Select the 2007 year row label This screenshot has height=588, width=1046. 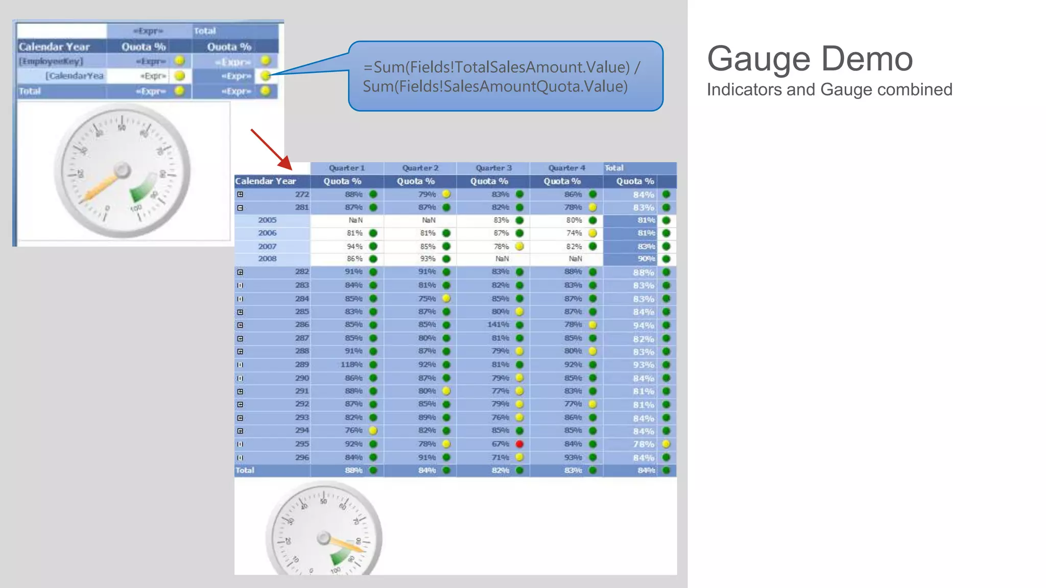pos(267,246)
